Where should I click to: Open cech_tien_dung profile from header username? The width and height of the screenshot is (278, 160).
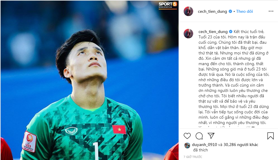pyautogui.click(x=213, y=11)
